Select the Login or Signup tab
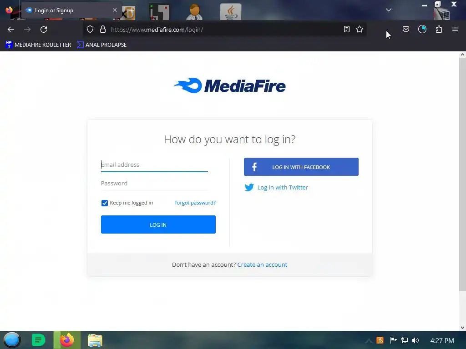466x349 pixels. pos(71,10)
